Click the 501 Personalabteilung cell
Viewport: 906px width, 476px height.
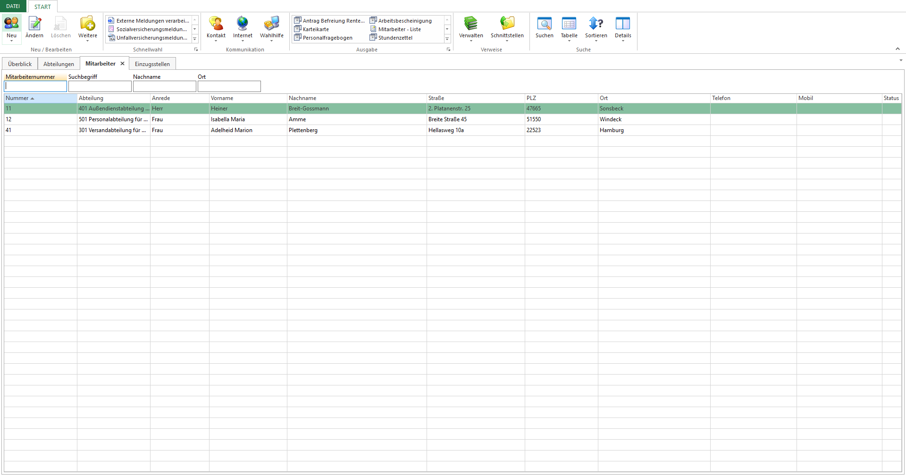tap(114, 119)
